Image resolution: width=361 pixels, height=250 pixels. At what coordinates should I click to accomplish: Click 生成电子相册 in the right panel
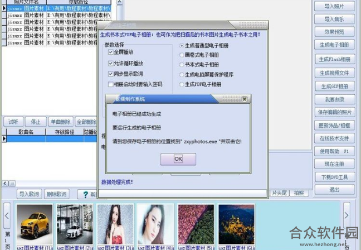click(334, 45)
